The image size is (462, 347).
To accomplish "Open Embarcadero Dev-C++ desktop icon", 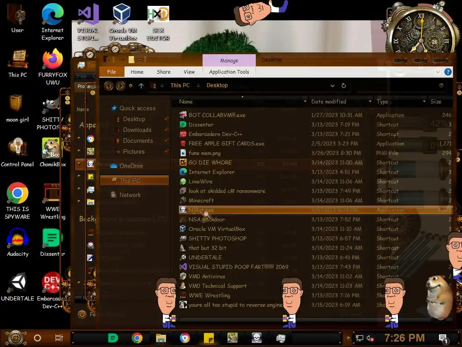I will click(x=52, y=291).
